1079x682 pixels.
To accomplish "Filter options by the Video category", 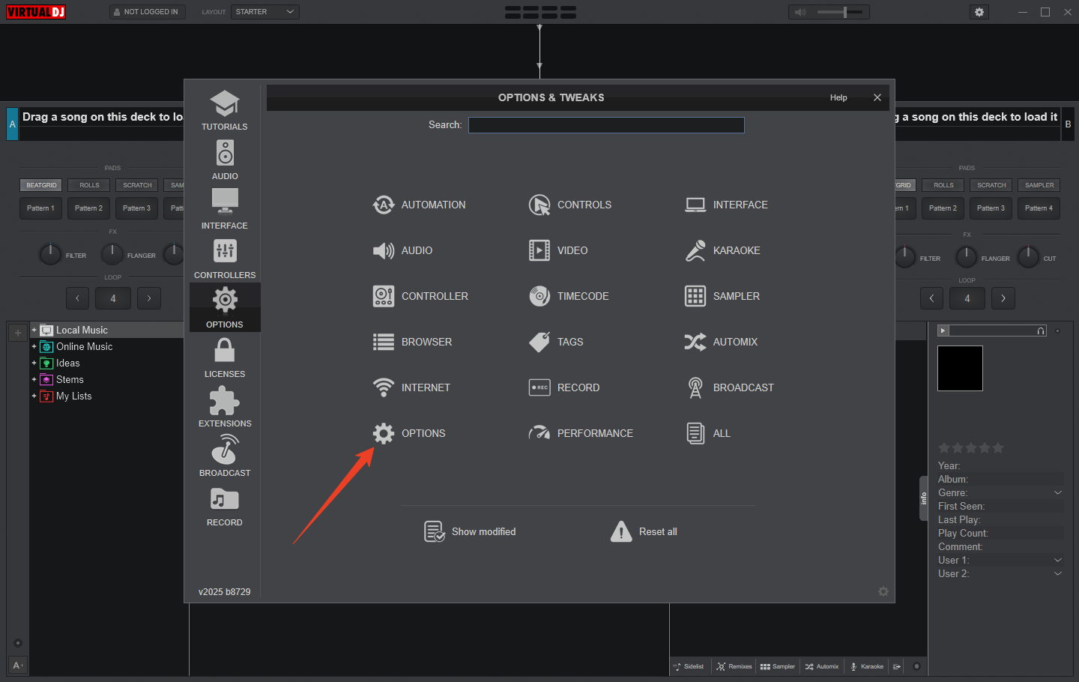I will (x=558, y=250).
